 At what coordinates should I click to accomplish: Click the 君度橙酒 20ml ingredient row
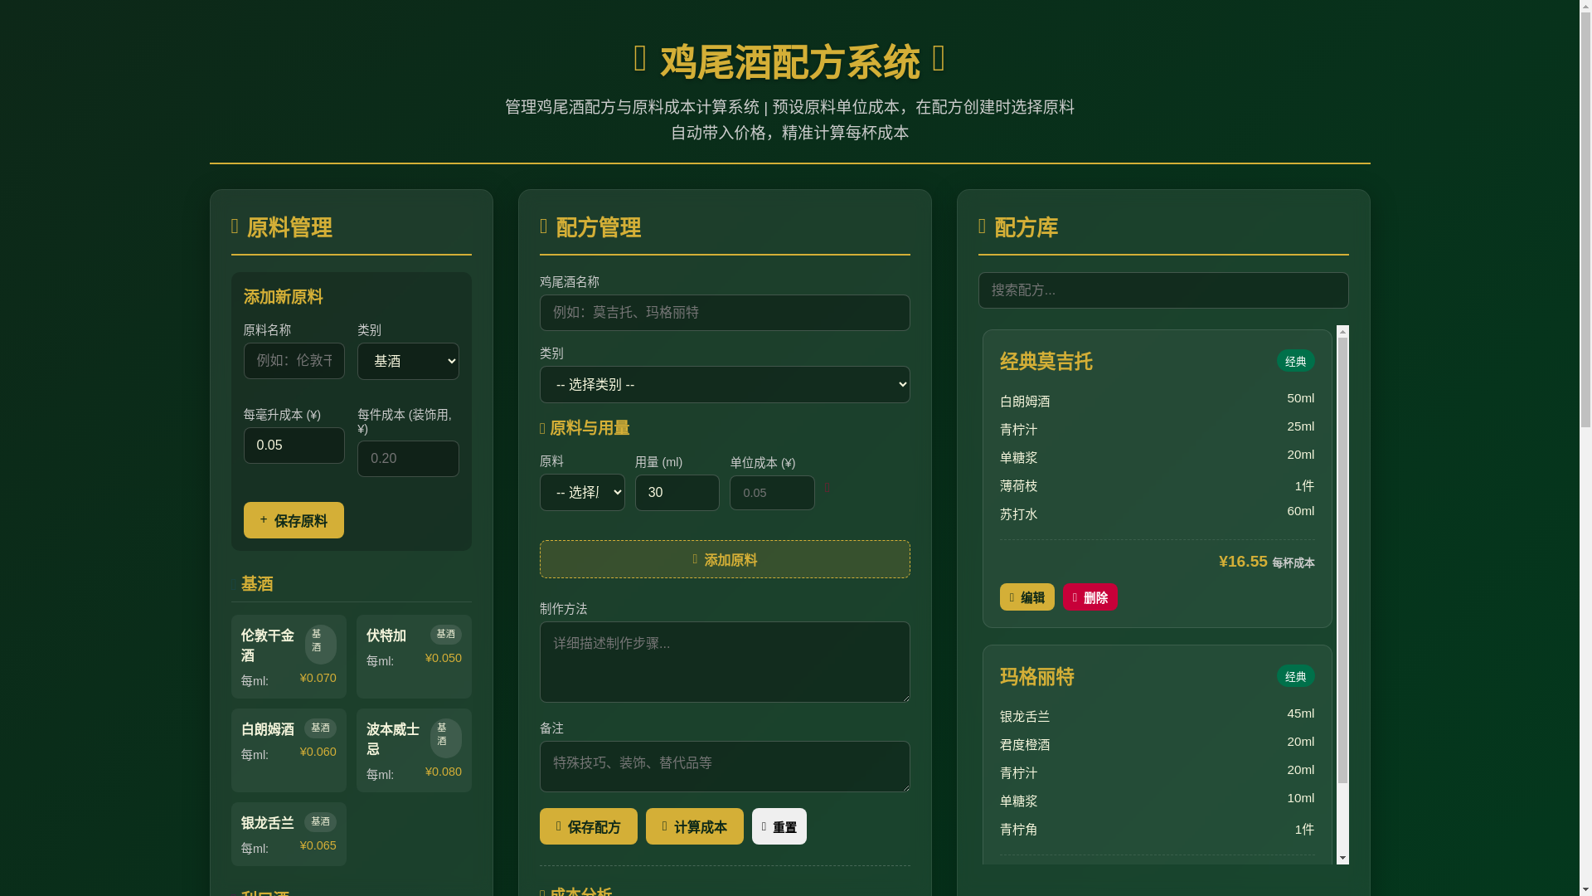pos(1158,743)
